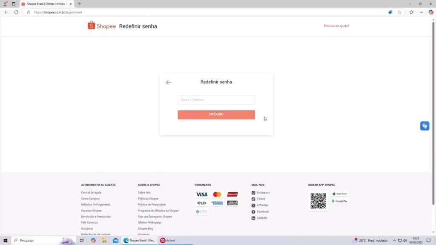The height and width of the screenshot is (245, 436).
Task: Open the Windows Start menu
Action: (5, 240)
